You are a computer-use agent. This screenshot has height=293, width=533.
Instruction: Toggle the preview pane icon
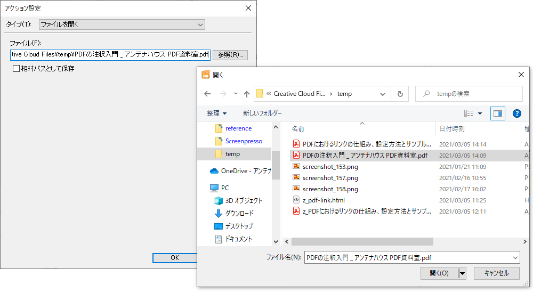[497, 113]
